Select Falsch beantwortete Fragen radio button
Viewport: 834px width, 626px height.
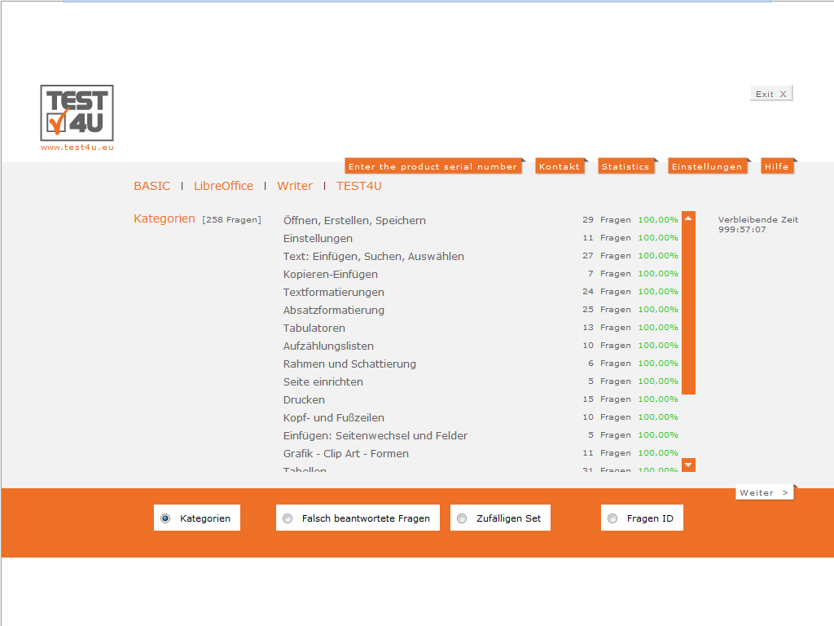(288, 518)
